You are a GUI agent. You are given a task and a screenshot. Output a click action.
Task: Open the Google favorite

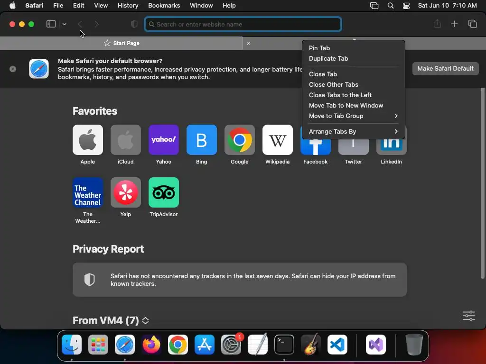[240, 140]
